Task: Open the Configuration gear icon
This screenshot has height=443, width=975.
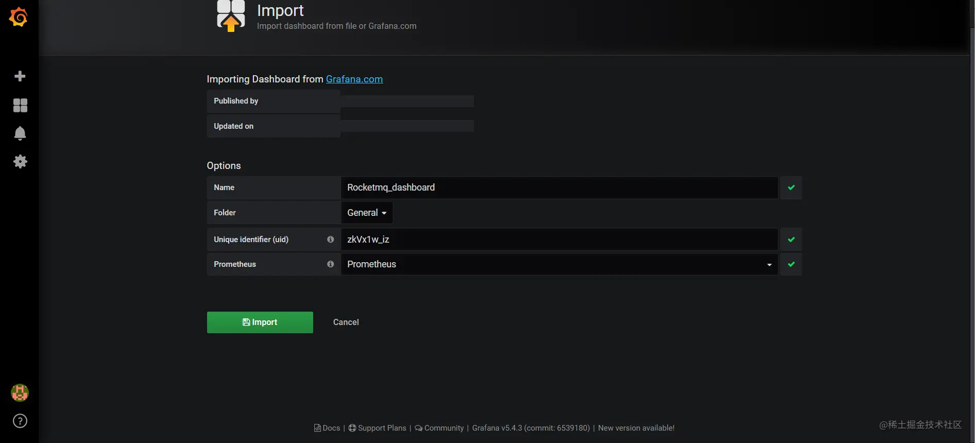Action: 20,162
